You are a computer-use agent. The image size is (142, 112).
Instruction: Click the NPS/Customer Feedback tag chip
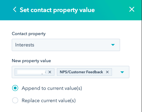(x=84, y=72)
